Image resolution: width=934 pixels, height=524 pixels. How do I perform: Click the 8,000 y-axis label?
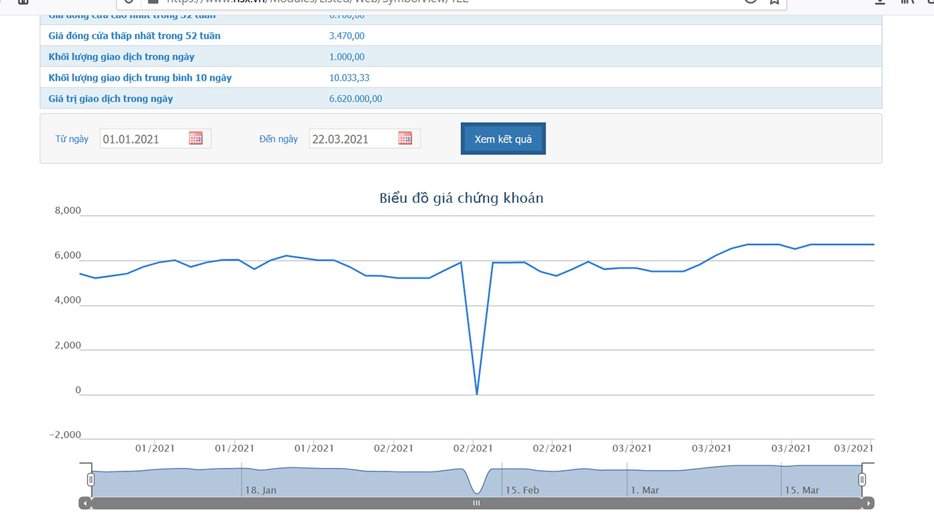pyautogui.click(x=68, y=210)
